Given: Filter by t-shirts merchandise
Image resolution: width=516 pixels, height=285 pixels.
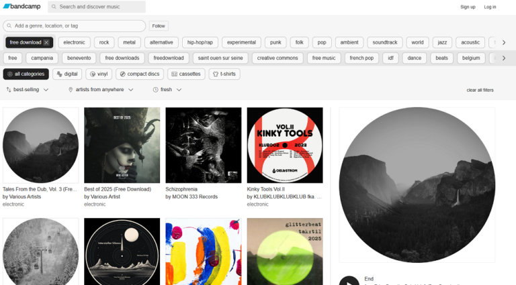Looking at the screenshot, I should click(224, 74).
